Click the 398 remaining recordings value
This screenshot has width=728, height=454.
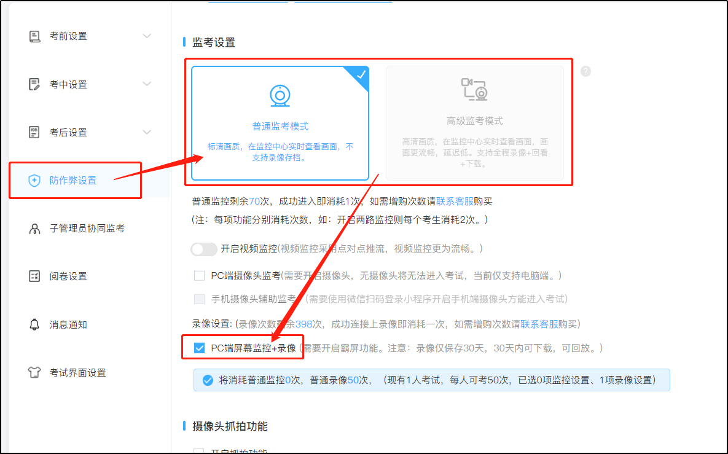(303, 324)
